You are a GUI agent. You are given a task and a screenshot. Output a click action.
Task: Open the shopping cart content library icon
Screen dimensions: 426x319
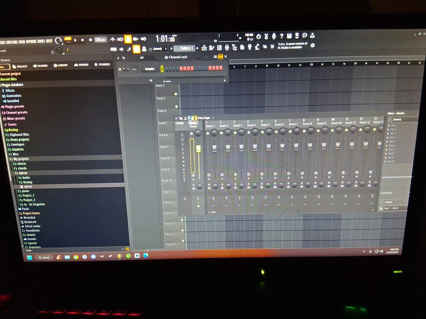pos(272,46)
